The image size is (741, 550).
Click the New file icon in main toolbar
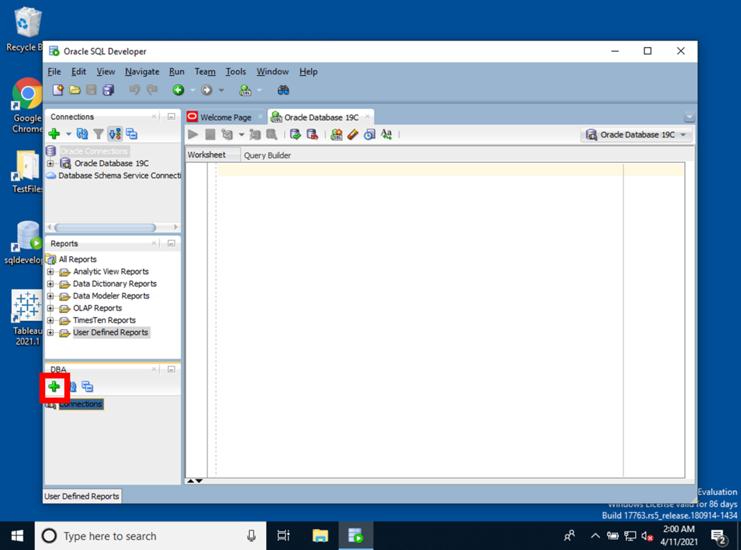click(58, 90)
